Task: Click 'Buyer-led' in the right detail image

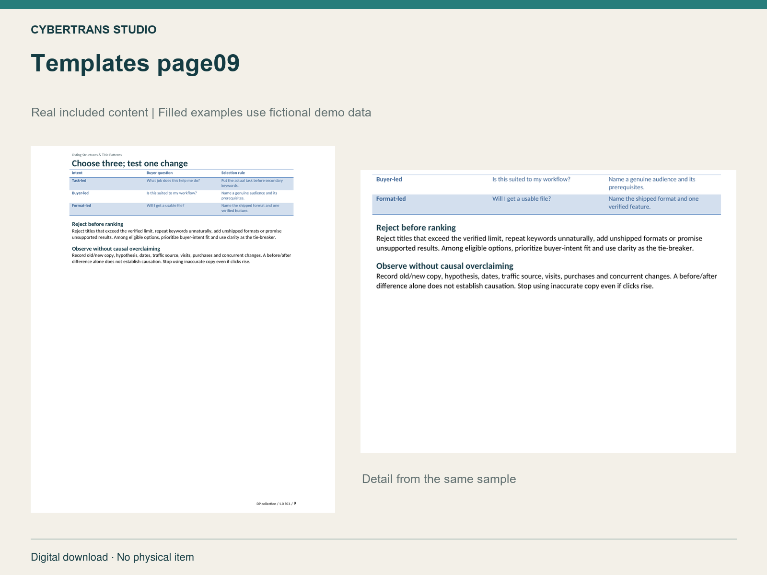Action: click(x=389, y=179)
